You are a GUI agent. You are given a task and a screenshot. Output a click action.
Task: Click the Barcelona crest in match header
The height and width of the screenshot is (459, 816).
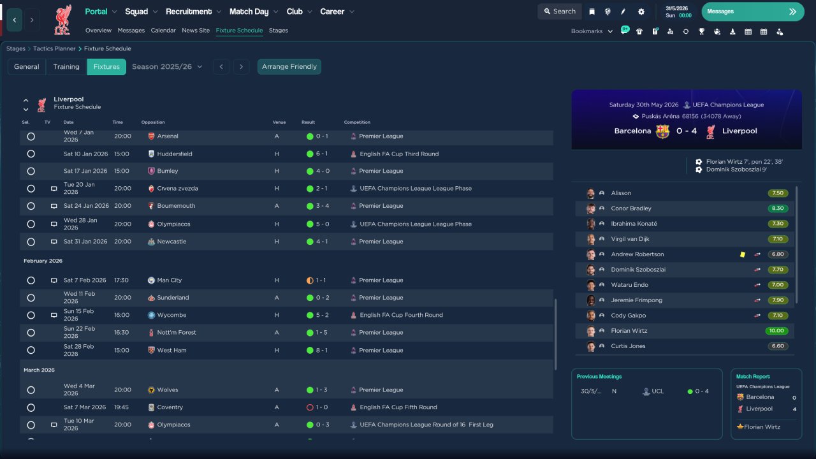[x=662, y=131]
